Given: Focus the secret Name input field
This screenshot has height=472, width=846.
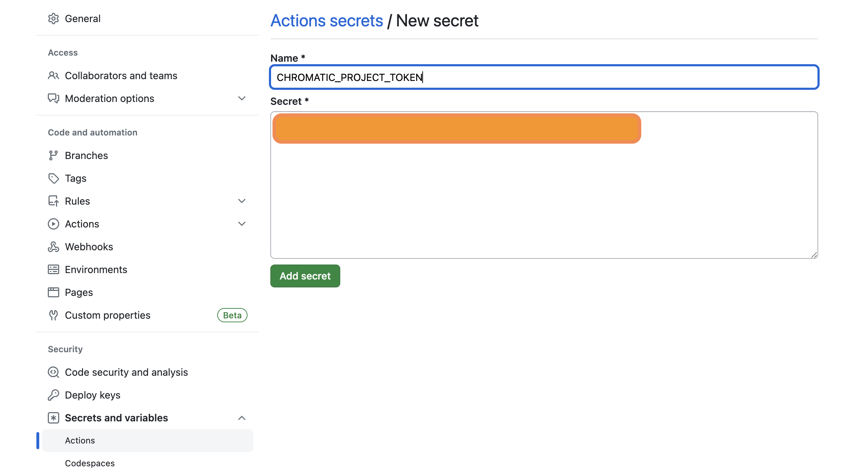Looking at the screenshot, I should click(x=544, y=77).
